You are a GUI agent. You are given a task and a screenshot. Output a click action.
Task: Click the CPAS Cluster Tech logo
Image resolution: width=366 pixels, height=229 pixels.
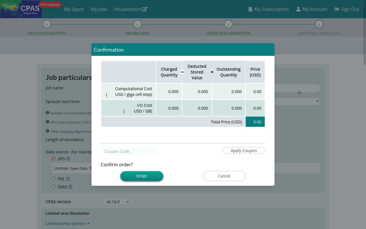21,9
